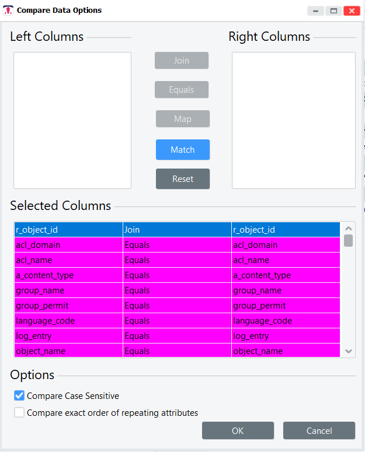The height and width of the screenshot is (452, 365).
Task: Click the disabled Join button
Action: click(181, 61)
